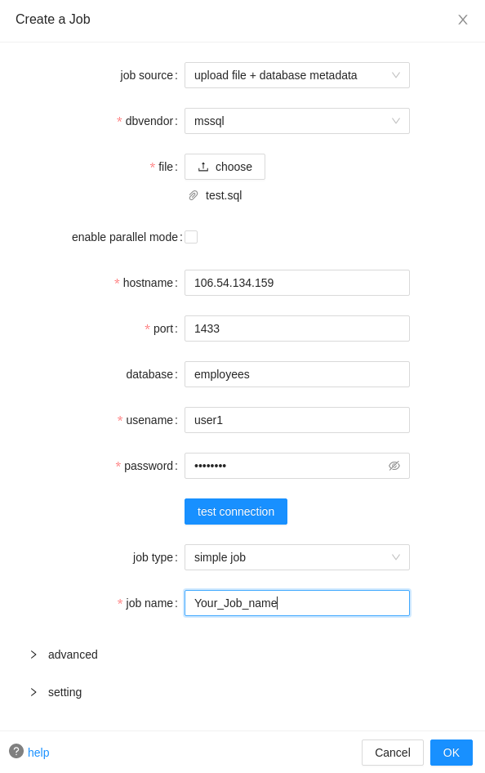This screenshot has height=773, width=485.
Task: Click the uploaded test.sql file name
Action: pos(224,196)
